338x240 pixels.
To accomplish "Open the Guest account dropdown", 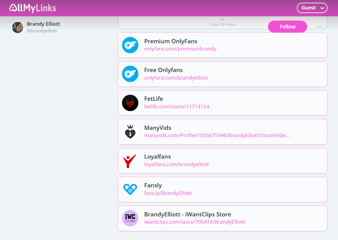I will point(312,8).
